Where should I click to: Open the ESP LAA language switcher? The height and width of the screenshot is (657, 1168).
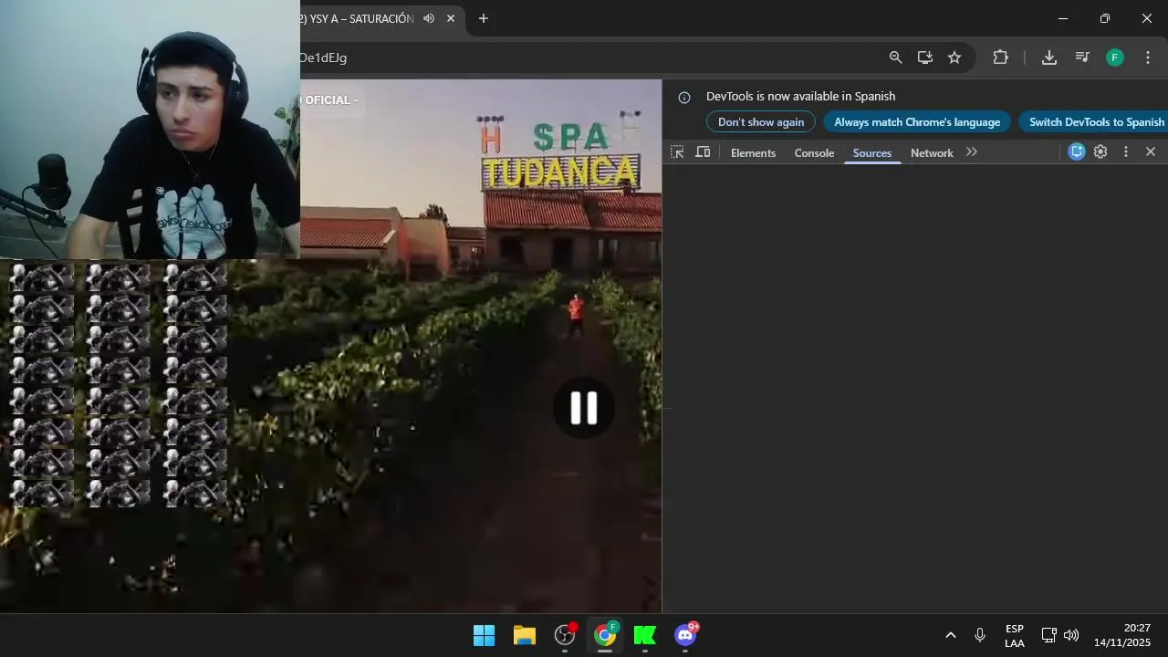click(x=1015, y=636)
